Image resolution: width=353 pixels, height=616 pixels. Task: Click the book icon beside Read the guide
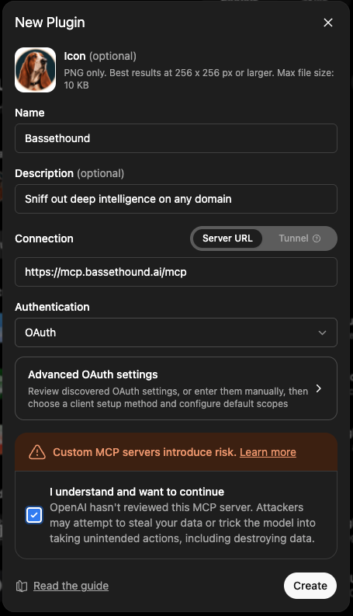click(22, 586)
